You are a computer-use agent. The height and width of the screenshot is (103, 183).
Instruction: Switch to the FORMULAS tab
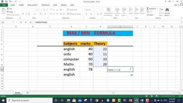point(45,5)
